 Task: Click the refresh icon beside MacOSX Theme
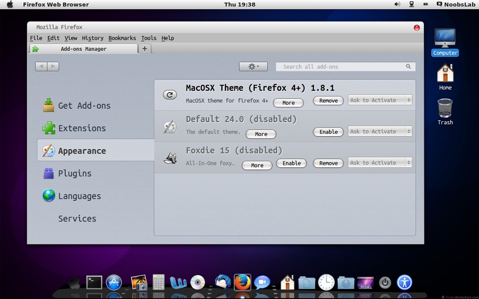click(170, 95)
